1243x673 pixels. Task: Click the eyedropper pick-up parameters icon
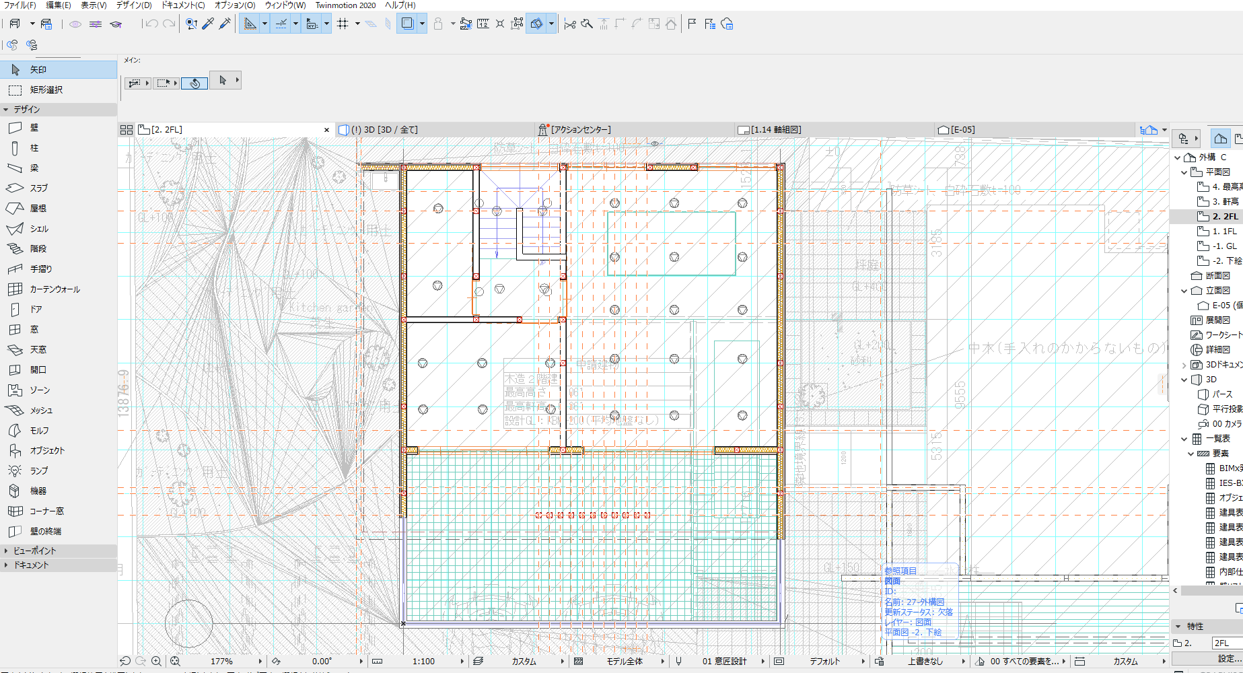(x=208, y=24)
